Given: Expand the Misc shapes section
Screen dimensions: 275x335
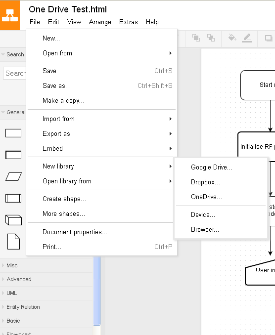Looking at the screenshot, I should [x=46, y=265].
